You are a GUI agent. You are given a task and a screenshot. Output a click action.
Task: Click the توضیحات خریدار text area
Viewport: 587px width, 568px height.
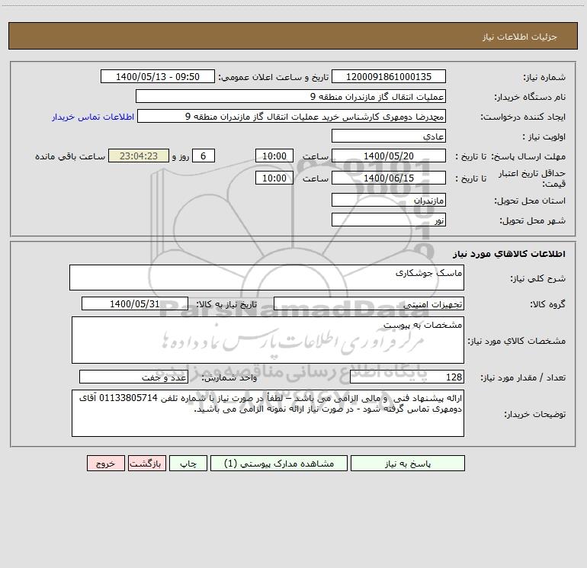[268, 413]
